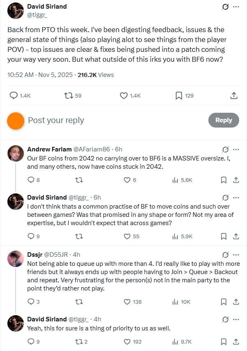Image resolution: width=247 pixels, height=351 pixels.
Task: Like the main post by David Sirland
Action: 124,95
